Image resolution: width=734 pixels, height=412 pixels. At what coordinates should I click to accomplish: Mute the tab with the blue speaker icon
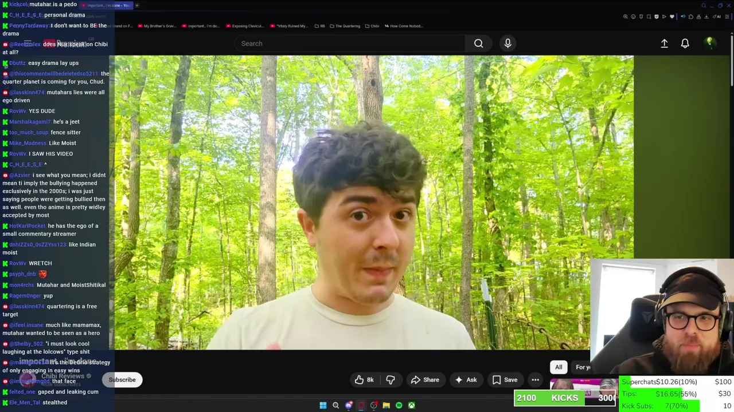click(x=683, y=17)
